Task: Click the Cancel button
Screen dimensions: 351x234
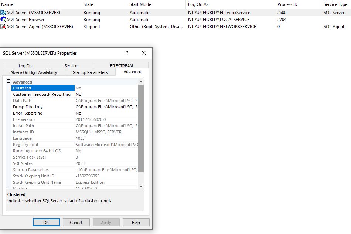Action: (x=76, y=223)
